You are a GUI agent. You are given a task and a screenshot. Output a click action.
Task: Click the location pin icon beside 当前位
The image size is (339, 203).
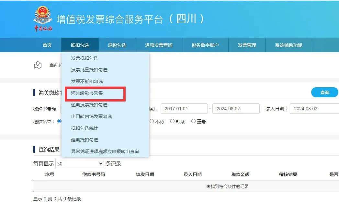(x=38, y=65)
